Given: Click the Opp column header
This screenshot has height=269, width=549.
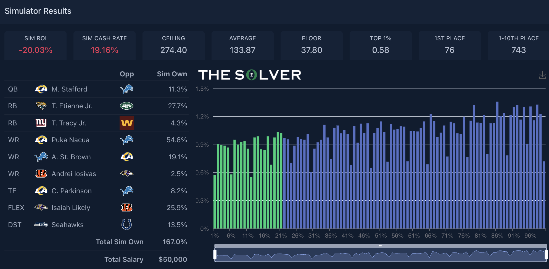Looking at the screenshot, I should 127,74.
